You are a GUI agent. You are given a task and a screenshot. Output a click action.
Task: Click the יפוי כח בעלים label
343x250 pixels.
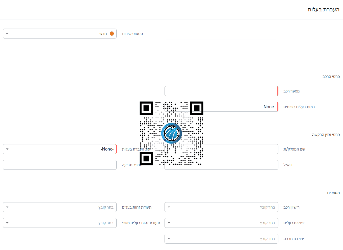pyautogui.click(x=294, y=223)
